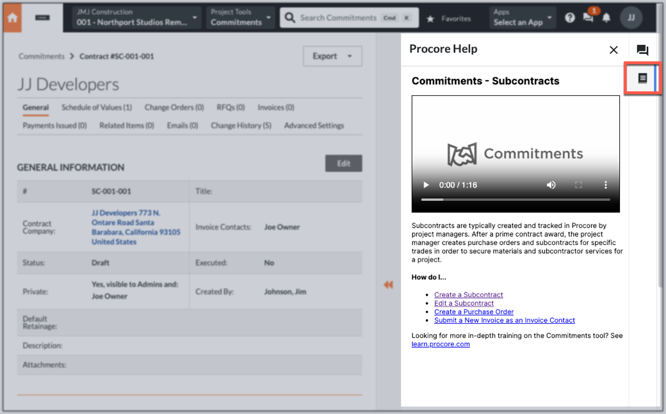Collapse panel with the orange double-arrow icon
Viewport: 666px width, 414px height.
click(388, 285)
